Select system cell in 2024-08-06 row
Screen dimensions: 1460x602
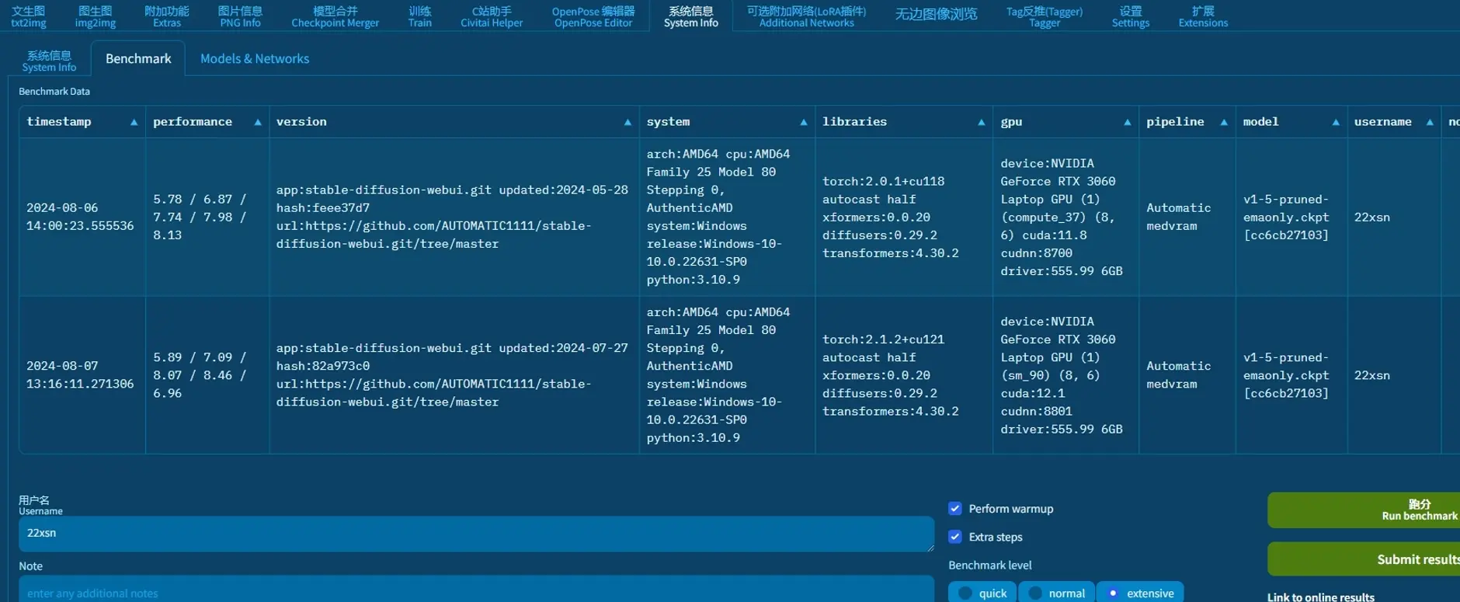point(728,217)
